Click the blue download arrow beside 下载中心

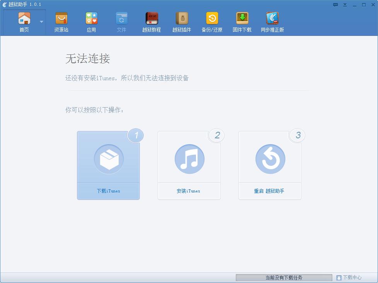pyautogui.click(x=338, y=278)
